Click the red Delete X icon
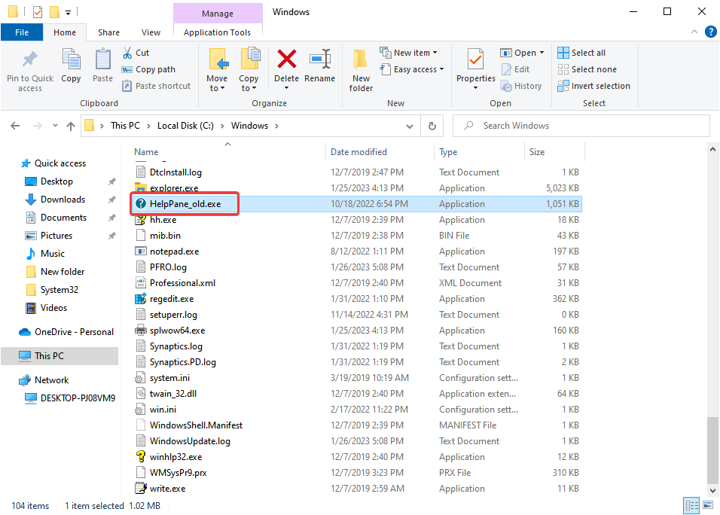The width and height of the screenshot is (720, 515). (x=286, y=59)
